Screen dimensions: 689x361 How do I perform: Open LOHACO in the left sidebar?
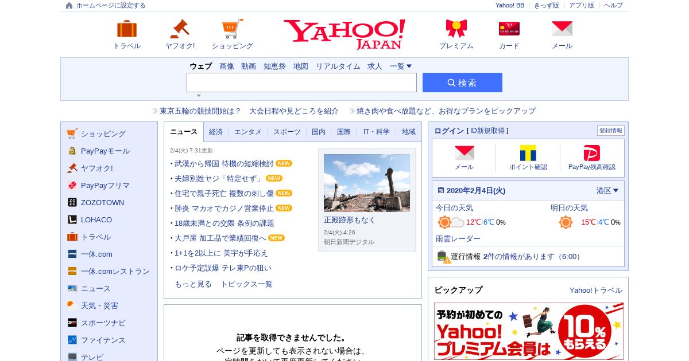(96, 219)
